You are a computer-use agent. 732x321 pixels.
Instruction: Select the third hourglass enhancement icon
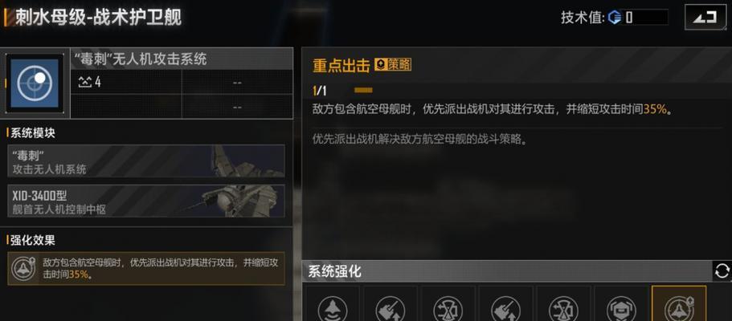[x=448, y=304]
